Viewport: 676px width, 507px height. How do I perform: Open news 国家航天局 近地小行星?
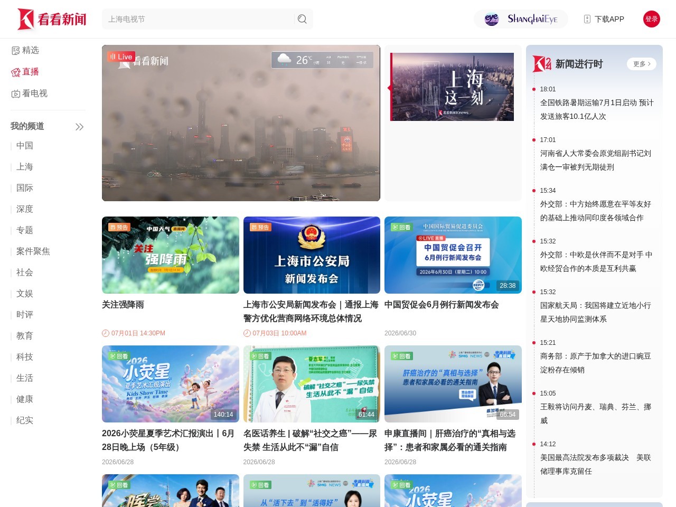pyautogui.click(x=596, y=312)
